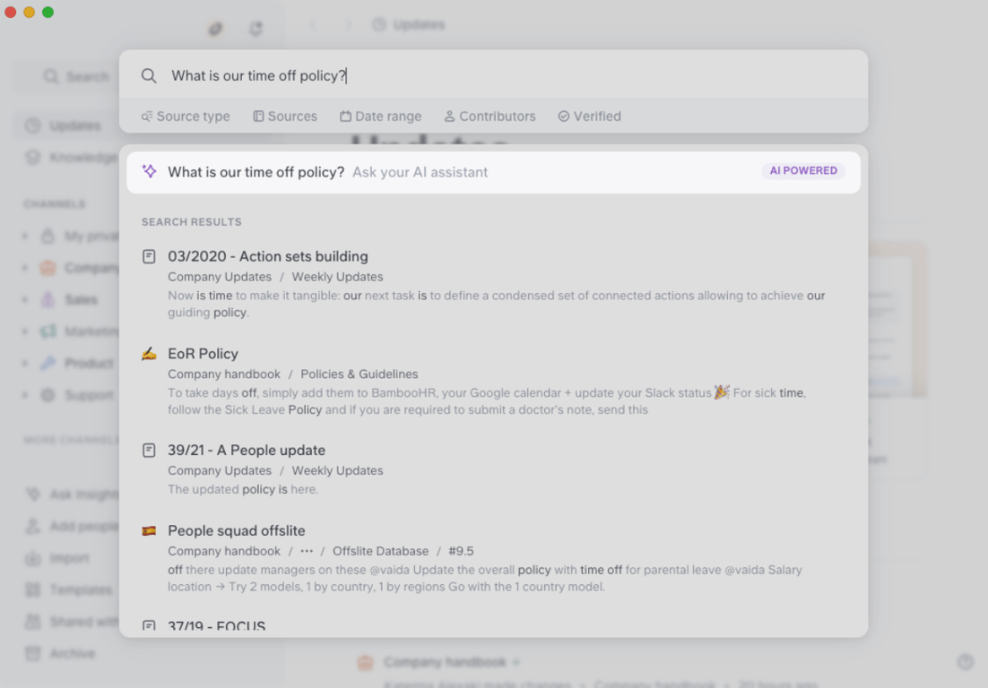
Task: Click the document icon beside 39/21 People update
Action: (149, 450)
